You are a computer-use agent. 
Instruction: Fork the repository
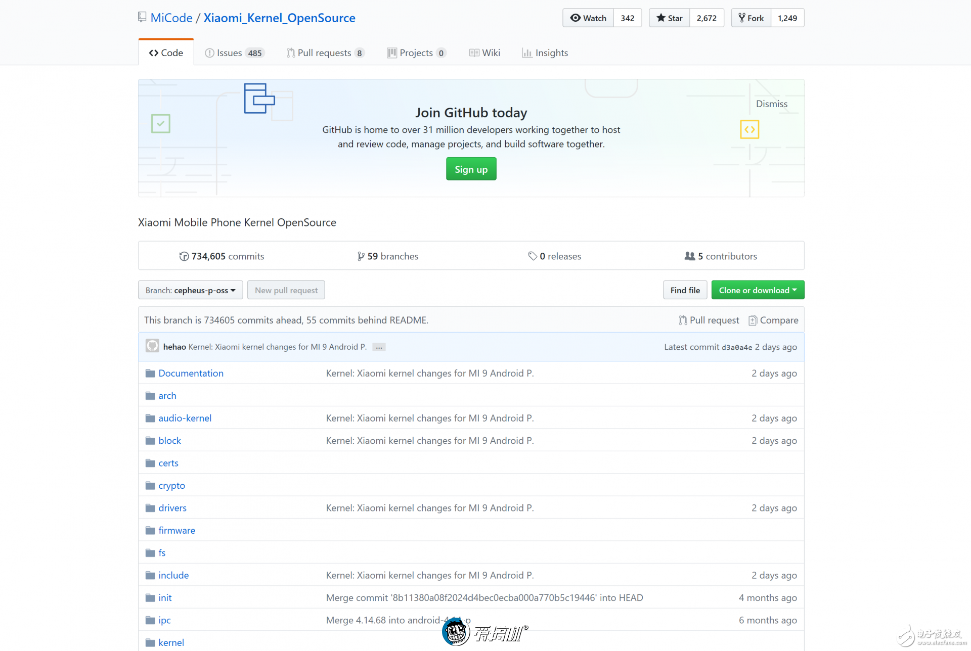coord(751,18)
